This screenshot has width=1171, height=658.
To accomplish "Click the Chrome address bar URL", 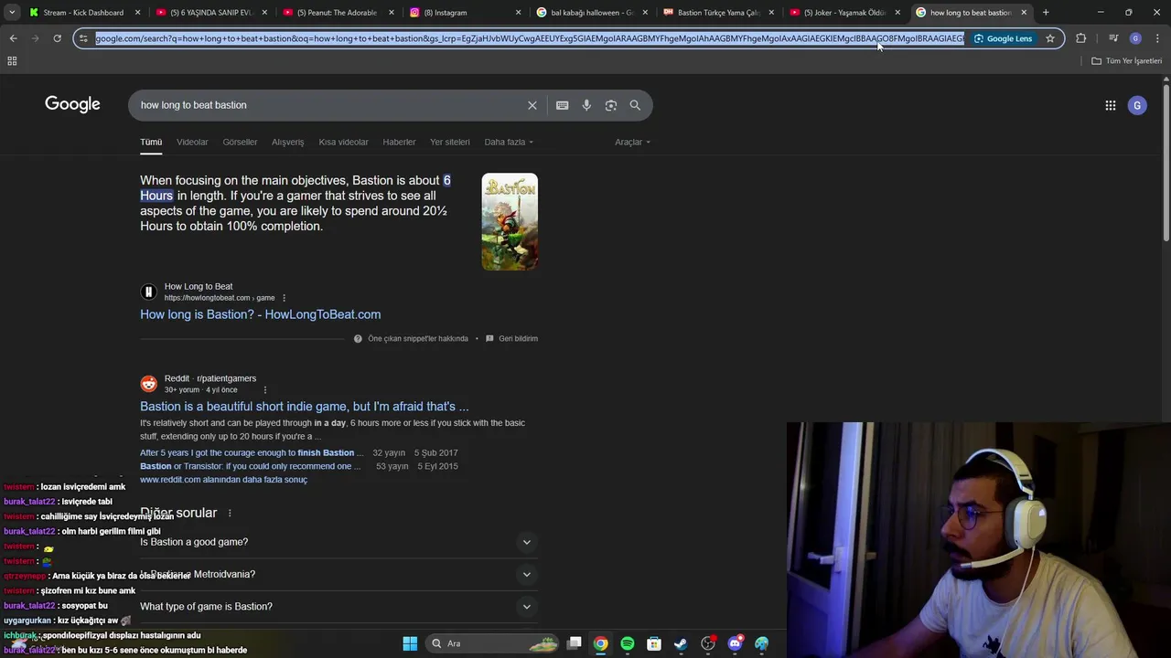I will [529, 38].
